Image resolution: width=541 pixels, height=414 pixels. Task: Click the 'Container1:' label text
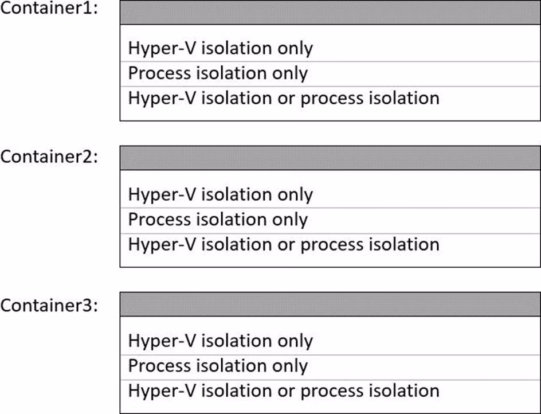(49, 11)
